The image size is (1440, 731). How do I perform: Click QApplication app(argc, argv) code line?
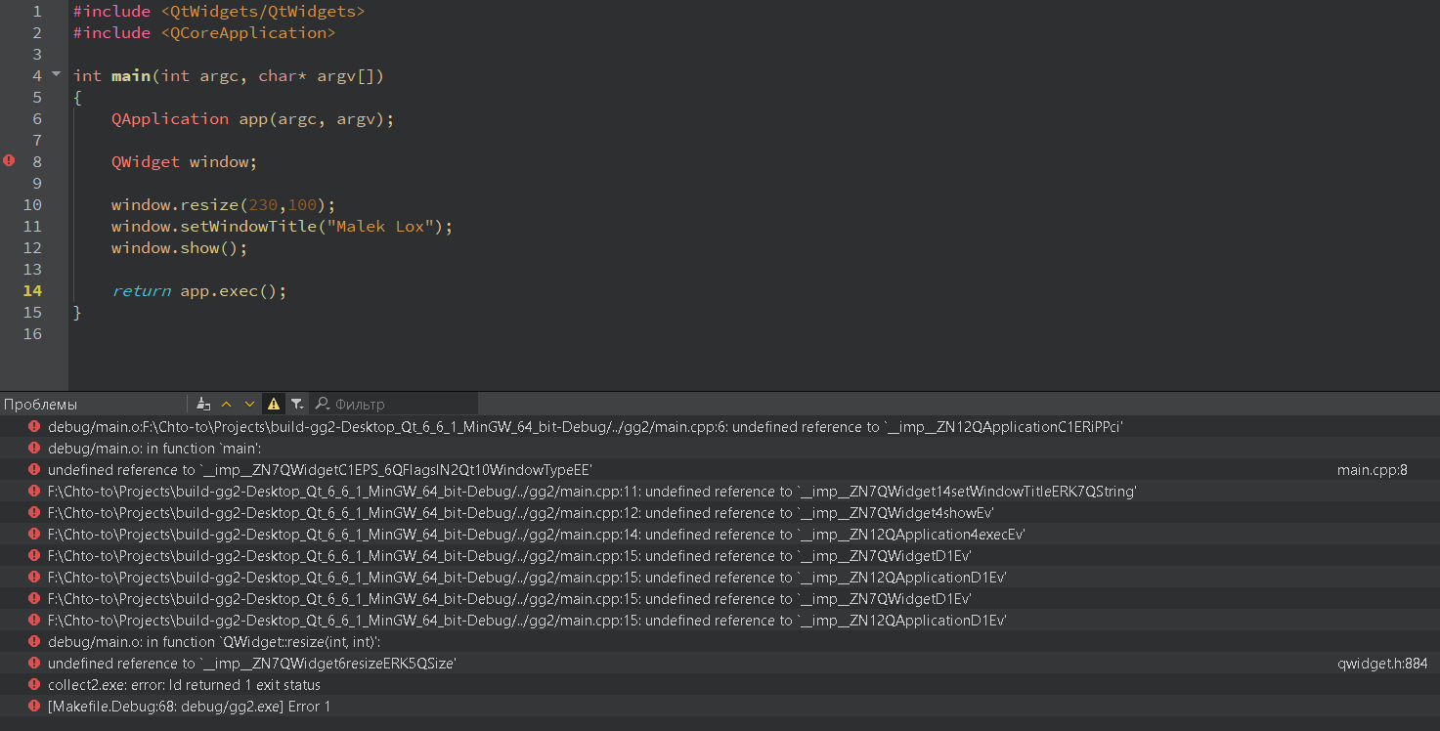tap(252, 118)
